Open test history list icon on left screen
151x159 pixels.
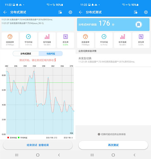pos(60,12)
